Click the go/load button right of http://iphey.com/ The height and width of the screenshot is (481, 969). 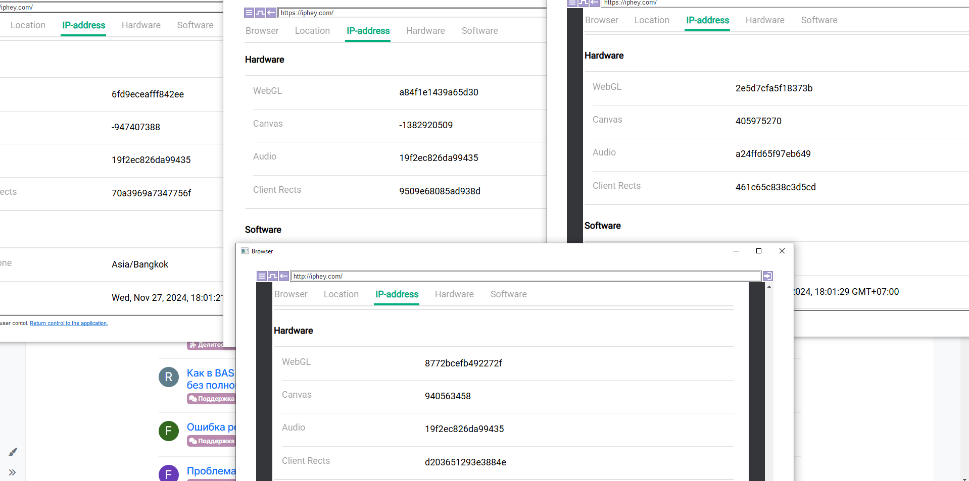tap(767, 276)
